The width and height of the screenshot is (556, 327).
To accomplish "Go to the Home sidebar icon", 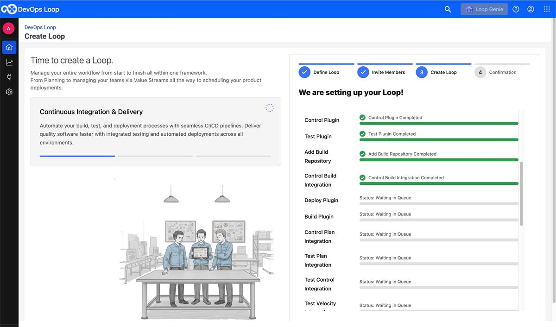I will 9,47.
